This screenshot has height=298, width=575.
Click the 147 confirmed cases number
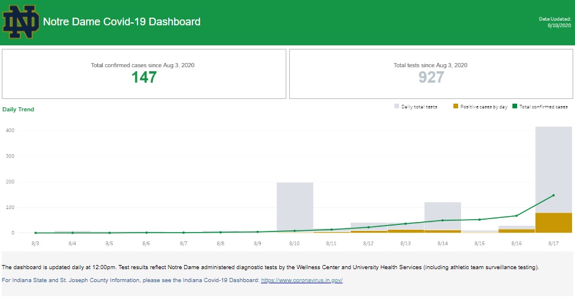tap(144, 77)
